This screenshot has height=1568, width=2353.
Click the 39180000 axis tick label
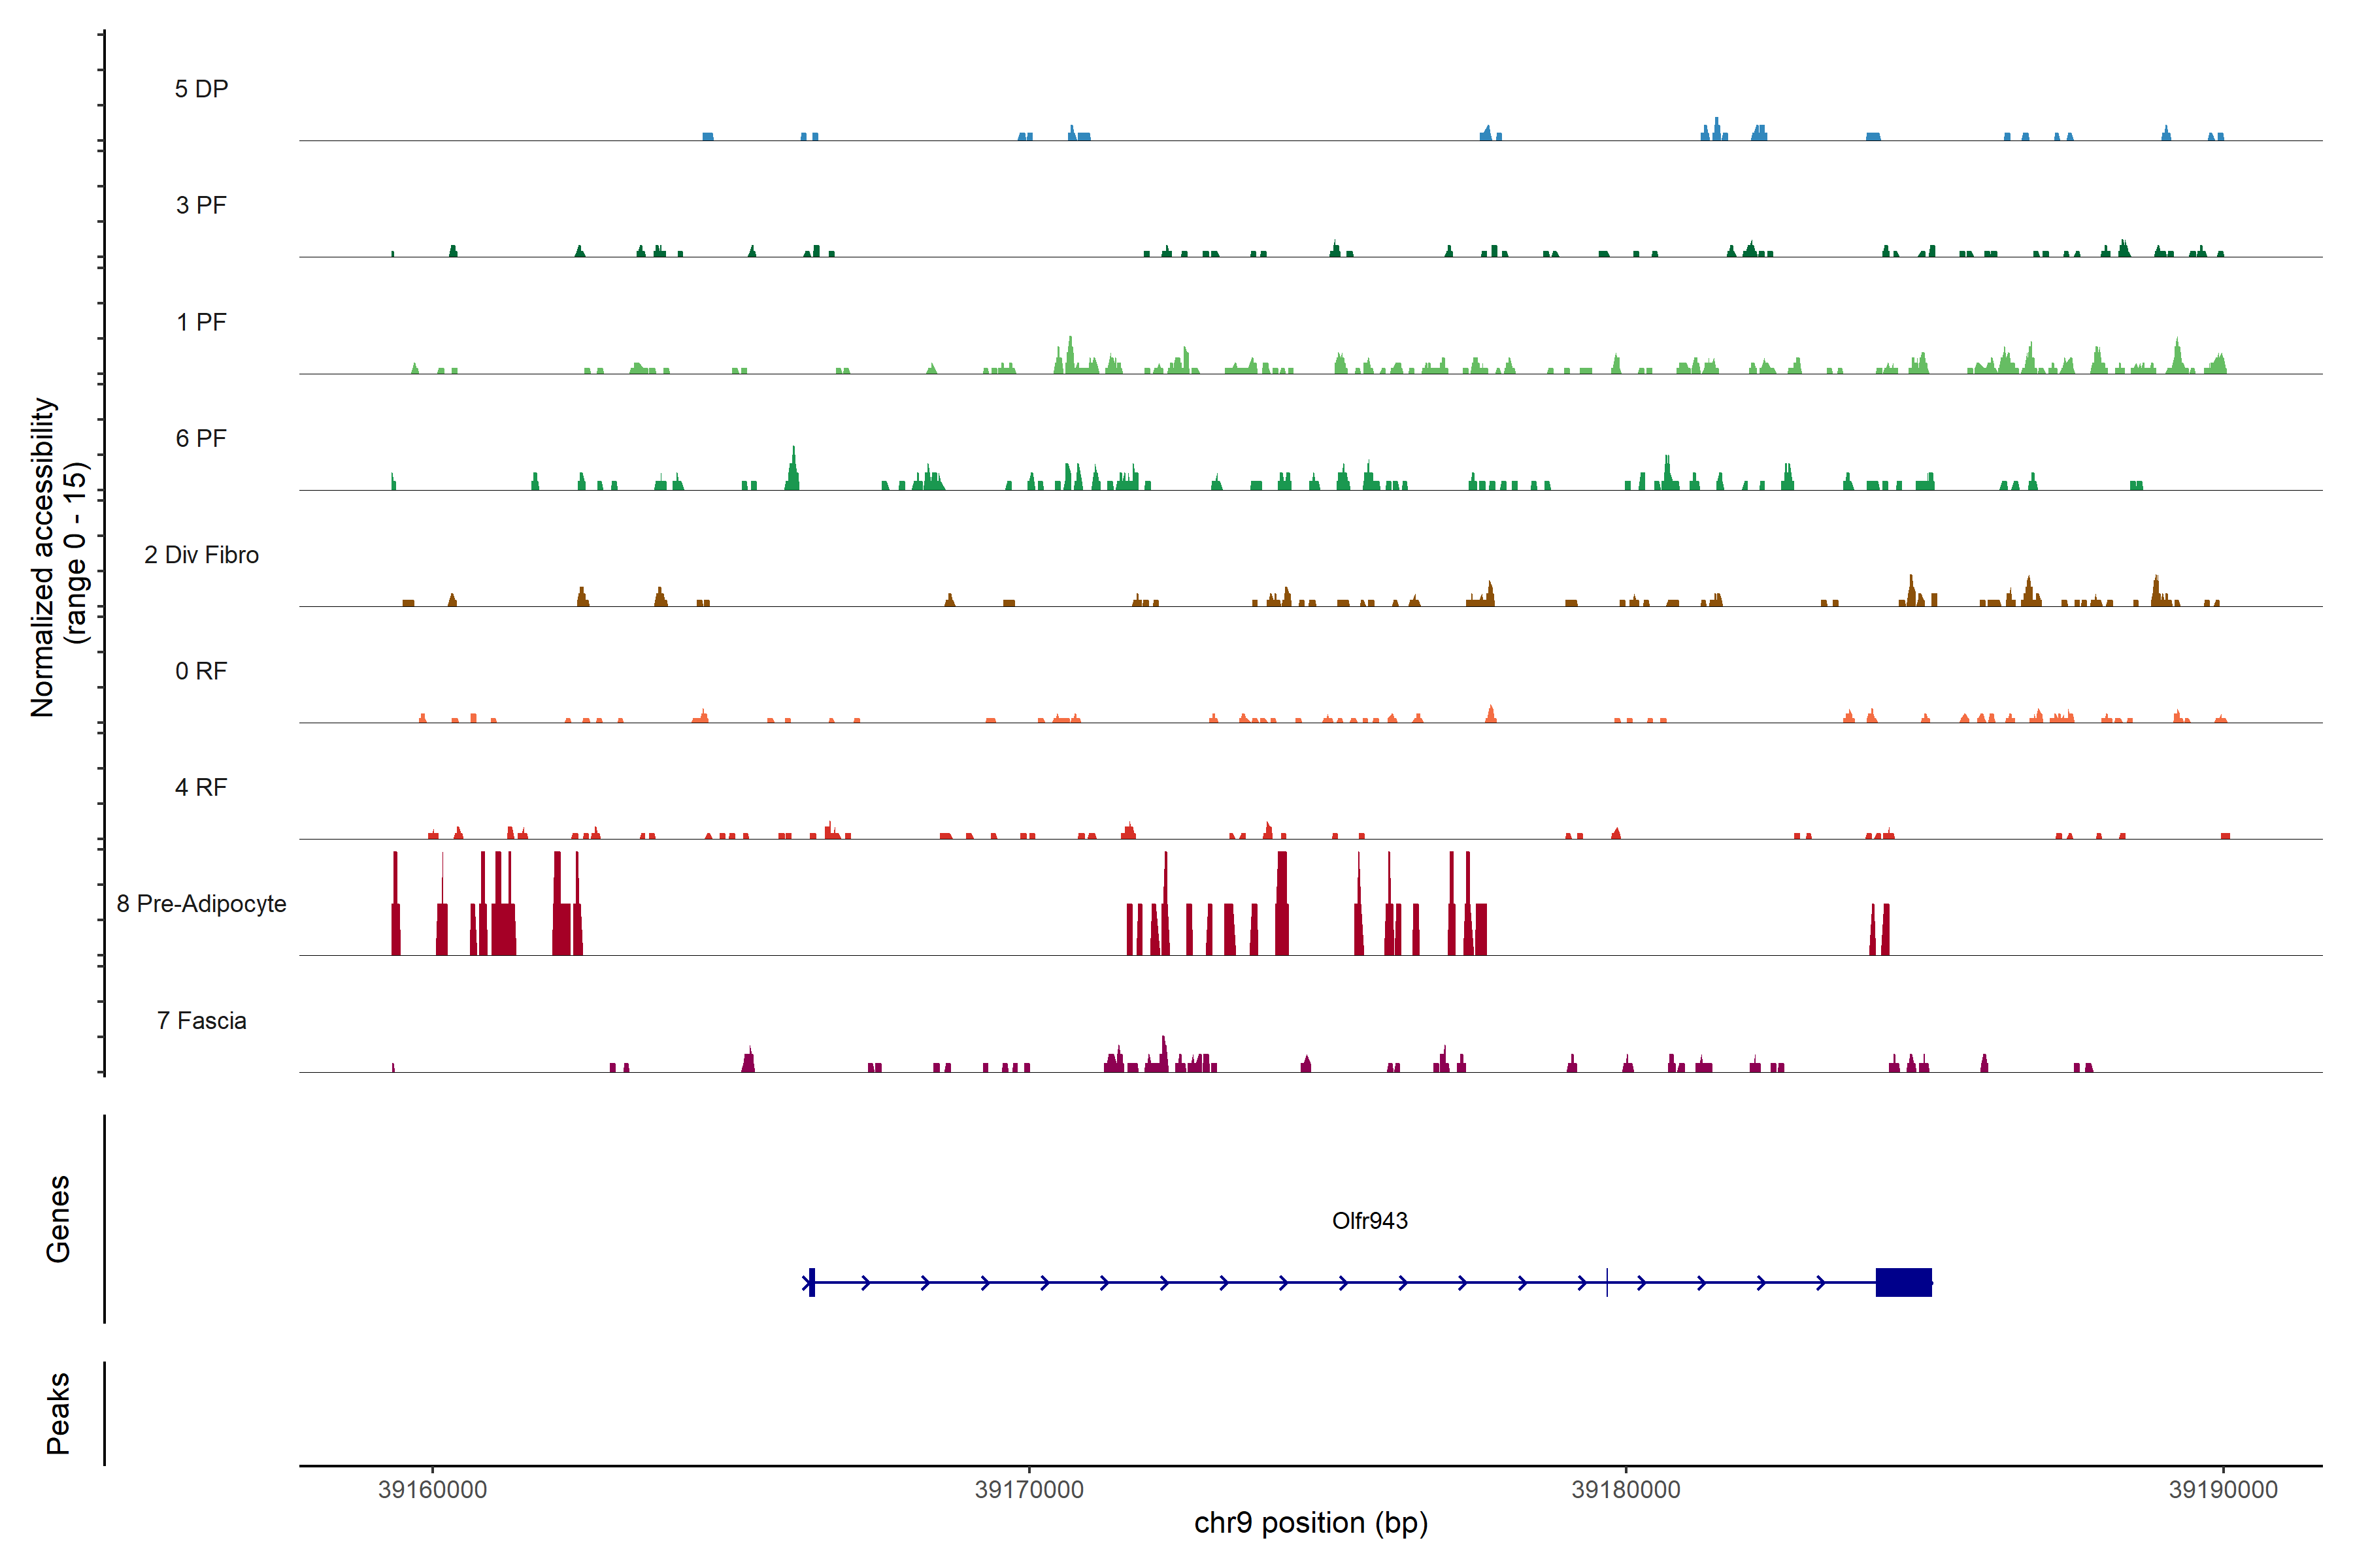[1626, 1489]
